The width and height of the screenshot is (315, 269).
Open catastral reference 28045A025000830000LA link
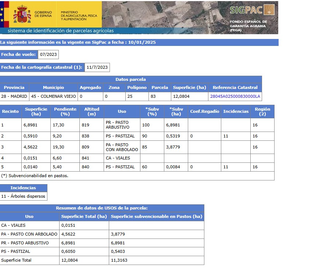click(x=235, y=96)
